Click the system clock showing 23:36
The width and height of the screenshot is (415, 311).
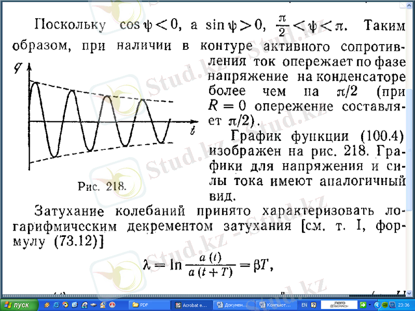click(404, 305)
